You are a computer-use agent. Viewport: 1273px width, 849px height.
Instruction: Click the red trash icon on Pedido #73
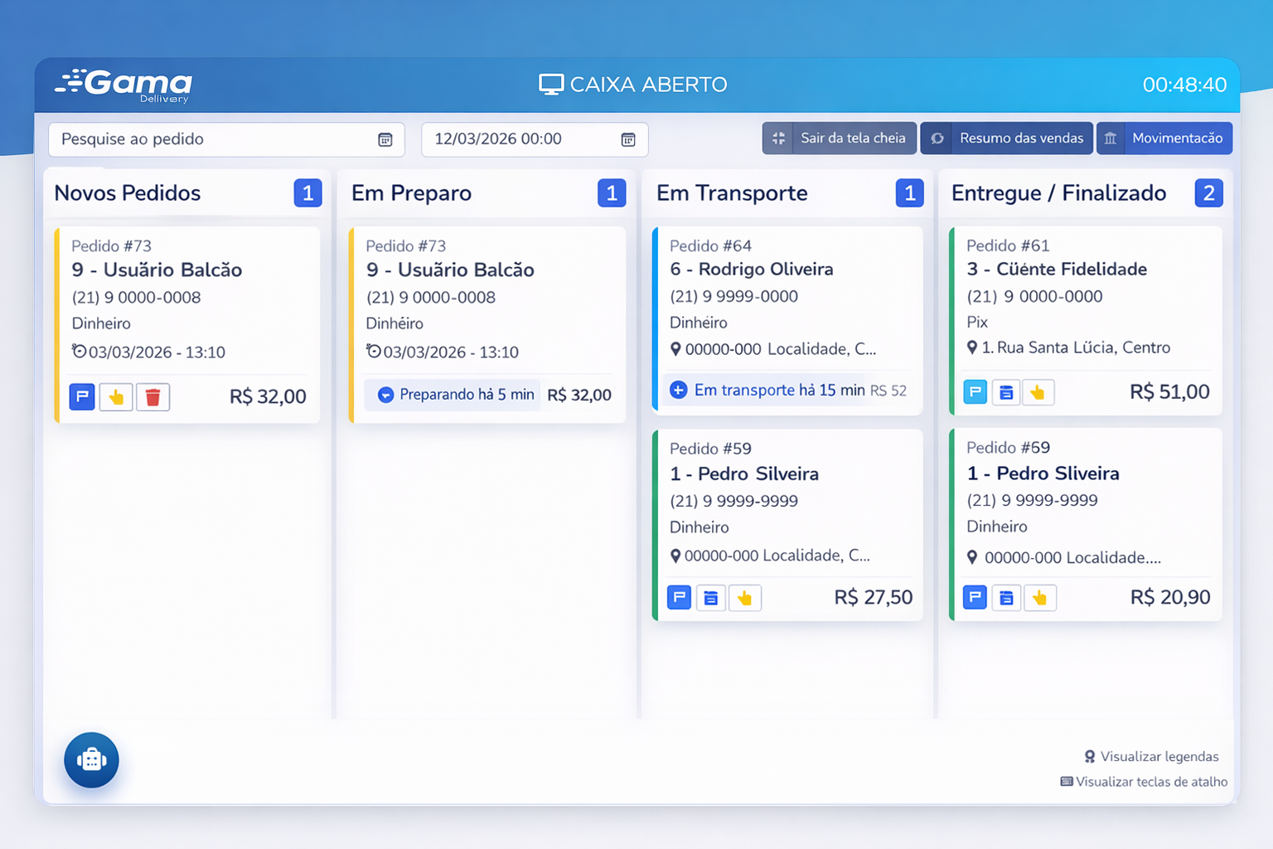click(x=152, y=397)
